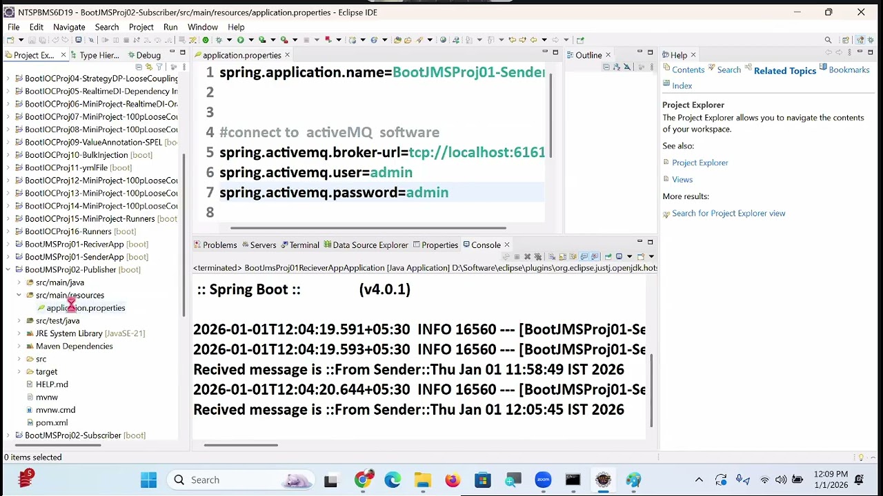883x496 pixels.
Task: Pin the Console view icon
Action: point(608,256)
